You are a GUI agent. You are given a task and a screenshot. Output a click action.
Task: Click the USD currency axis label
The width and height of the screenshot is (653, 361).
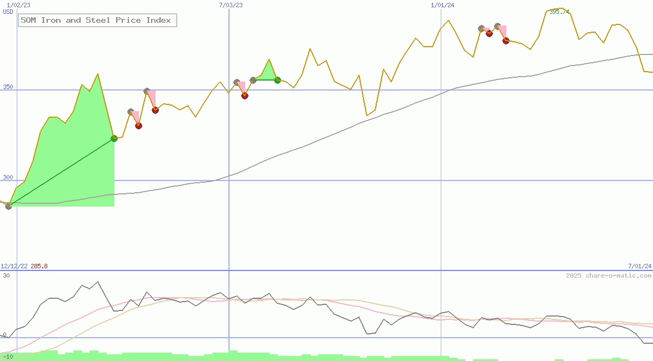tap(8, 12)
